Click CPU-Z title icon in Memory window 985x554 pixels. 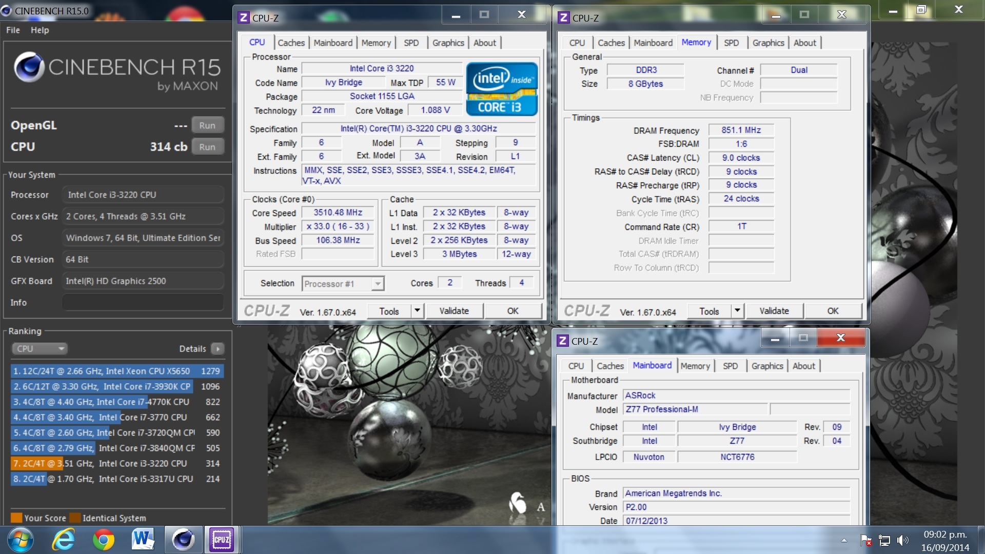point(563,18)
